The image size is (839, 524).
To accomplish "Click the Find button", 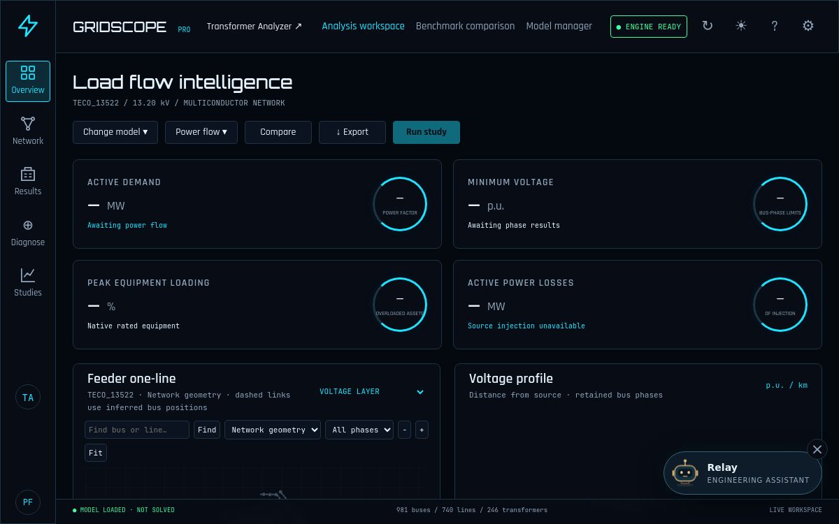I will 207,430.
